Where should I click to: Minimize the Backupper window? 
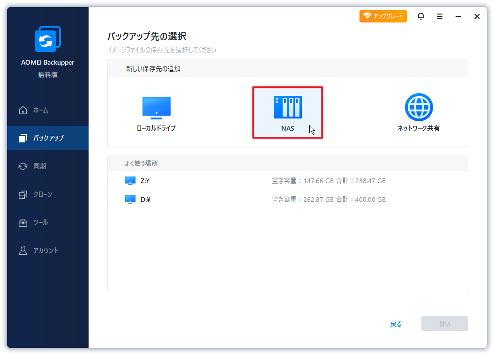(458, 16)
